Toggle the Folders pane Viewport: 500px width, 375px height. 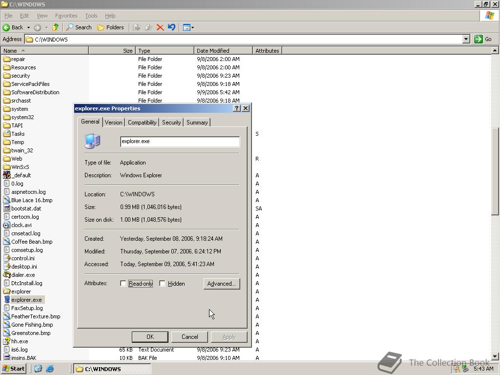(x=110, y=27)
